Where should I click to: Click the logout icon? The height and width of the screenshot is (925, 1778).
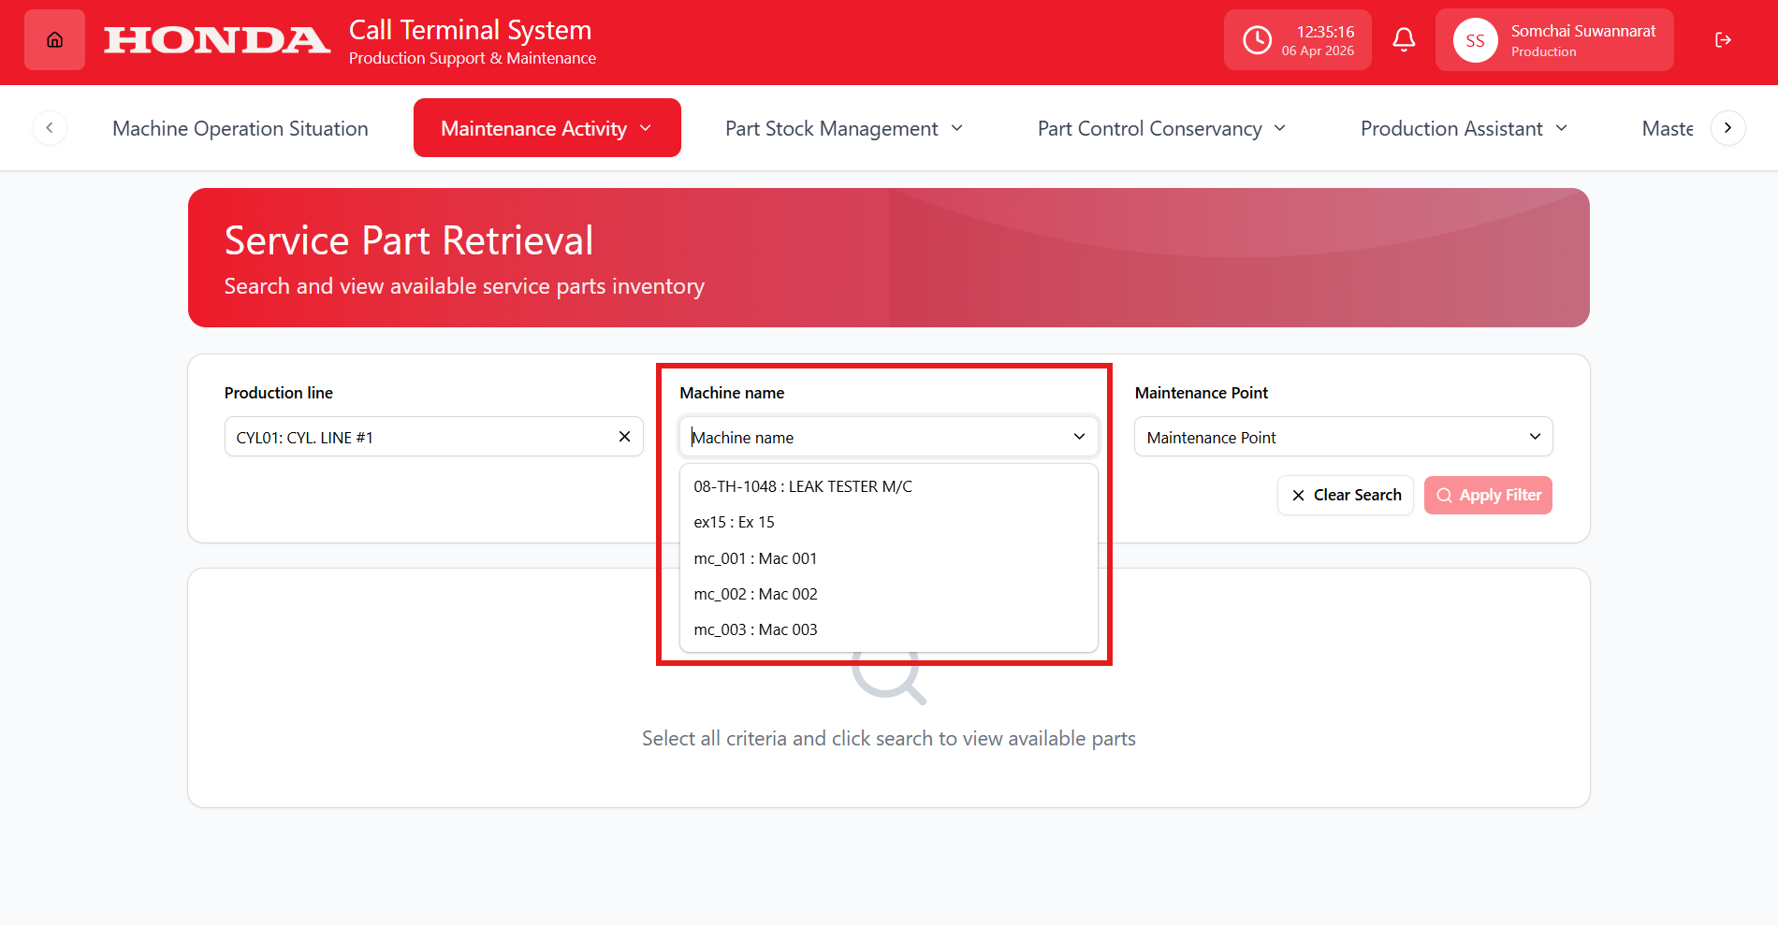coord(1722,40)
